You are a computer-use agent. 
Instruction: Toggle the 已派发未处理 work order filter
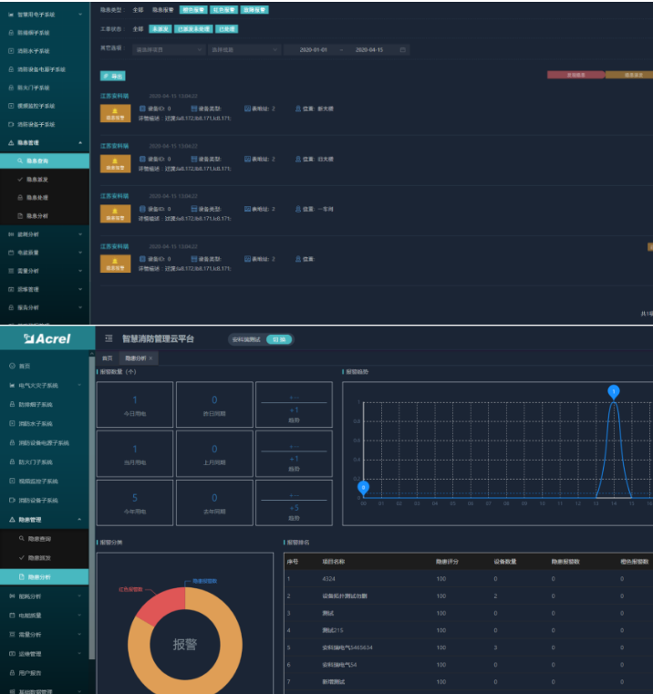click(x=193, y=29)
